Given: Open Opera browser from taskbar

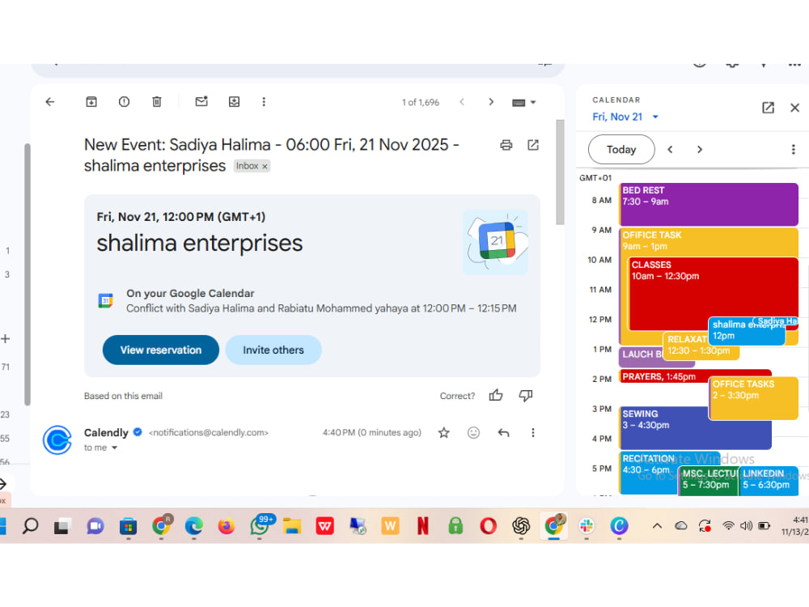Looking at the screenshot, I should point(488,526).
